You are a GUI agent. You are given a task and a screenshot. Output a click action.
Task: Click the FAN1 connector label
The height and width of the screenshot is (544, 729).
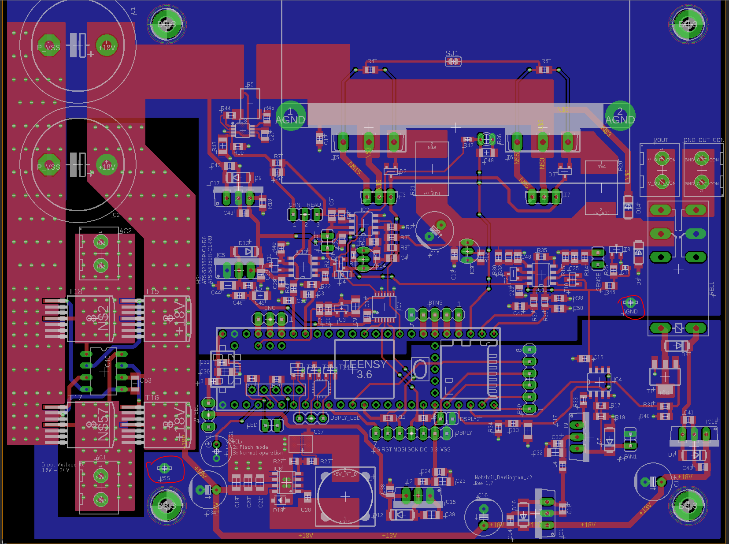pyautogui.click(x=630, y=457)
